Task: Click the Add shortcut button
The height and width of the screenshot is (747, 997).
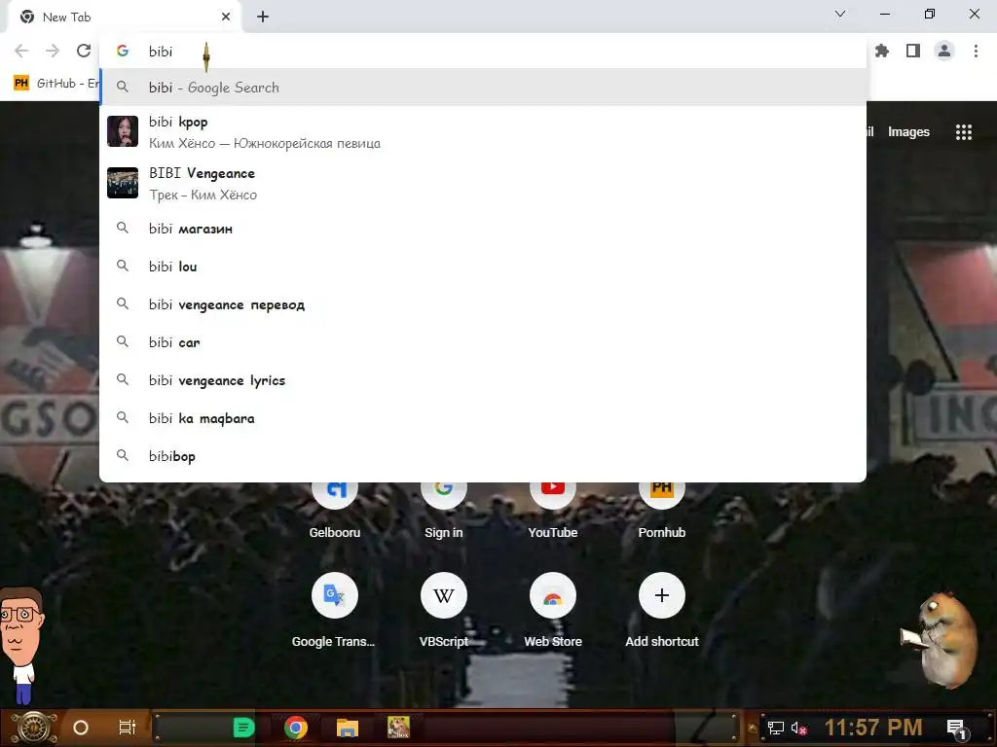Action: coord(662,610)
